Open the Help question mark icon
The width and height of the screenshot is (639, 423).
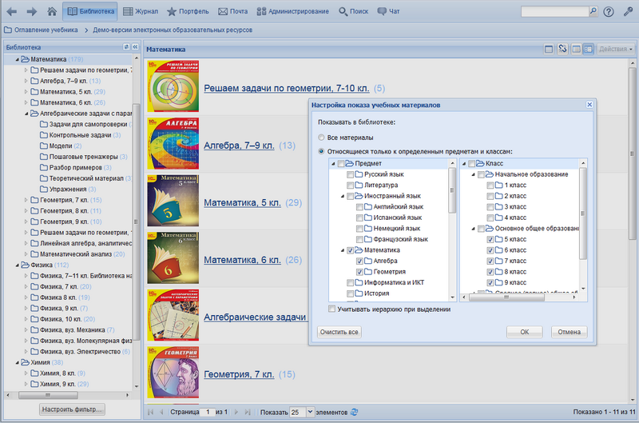(609, 12)
